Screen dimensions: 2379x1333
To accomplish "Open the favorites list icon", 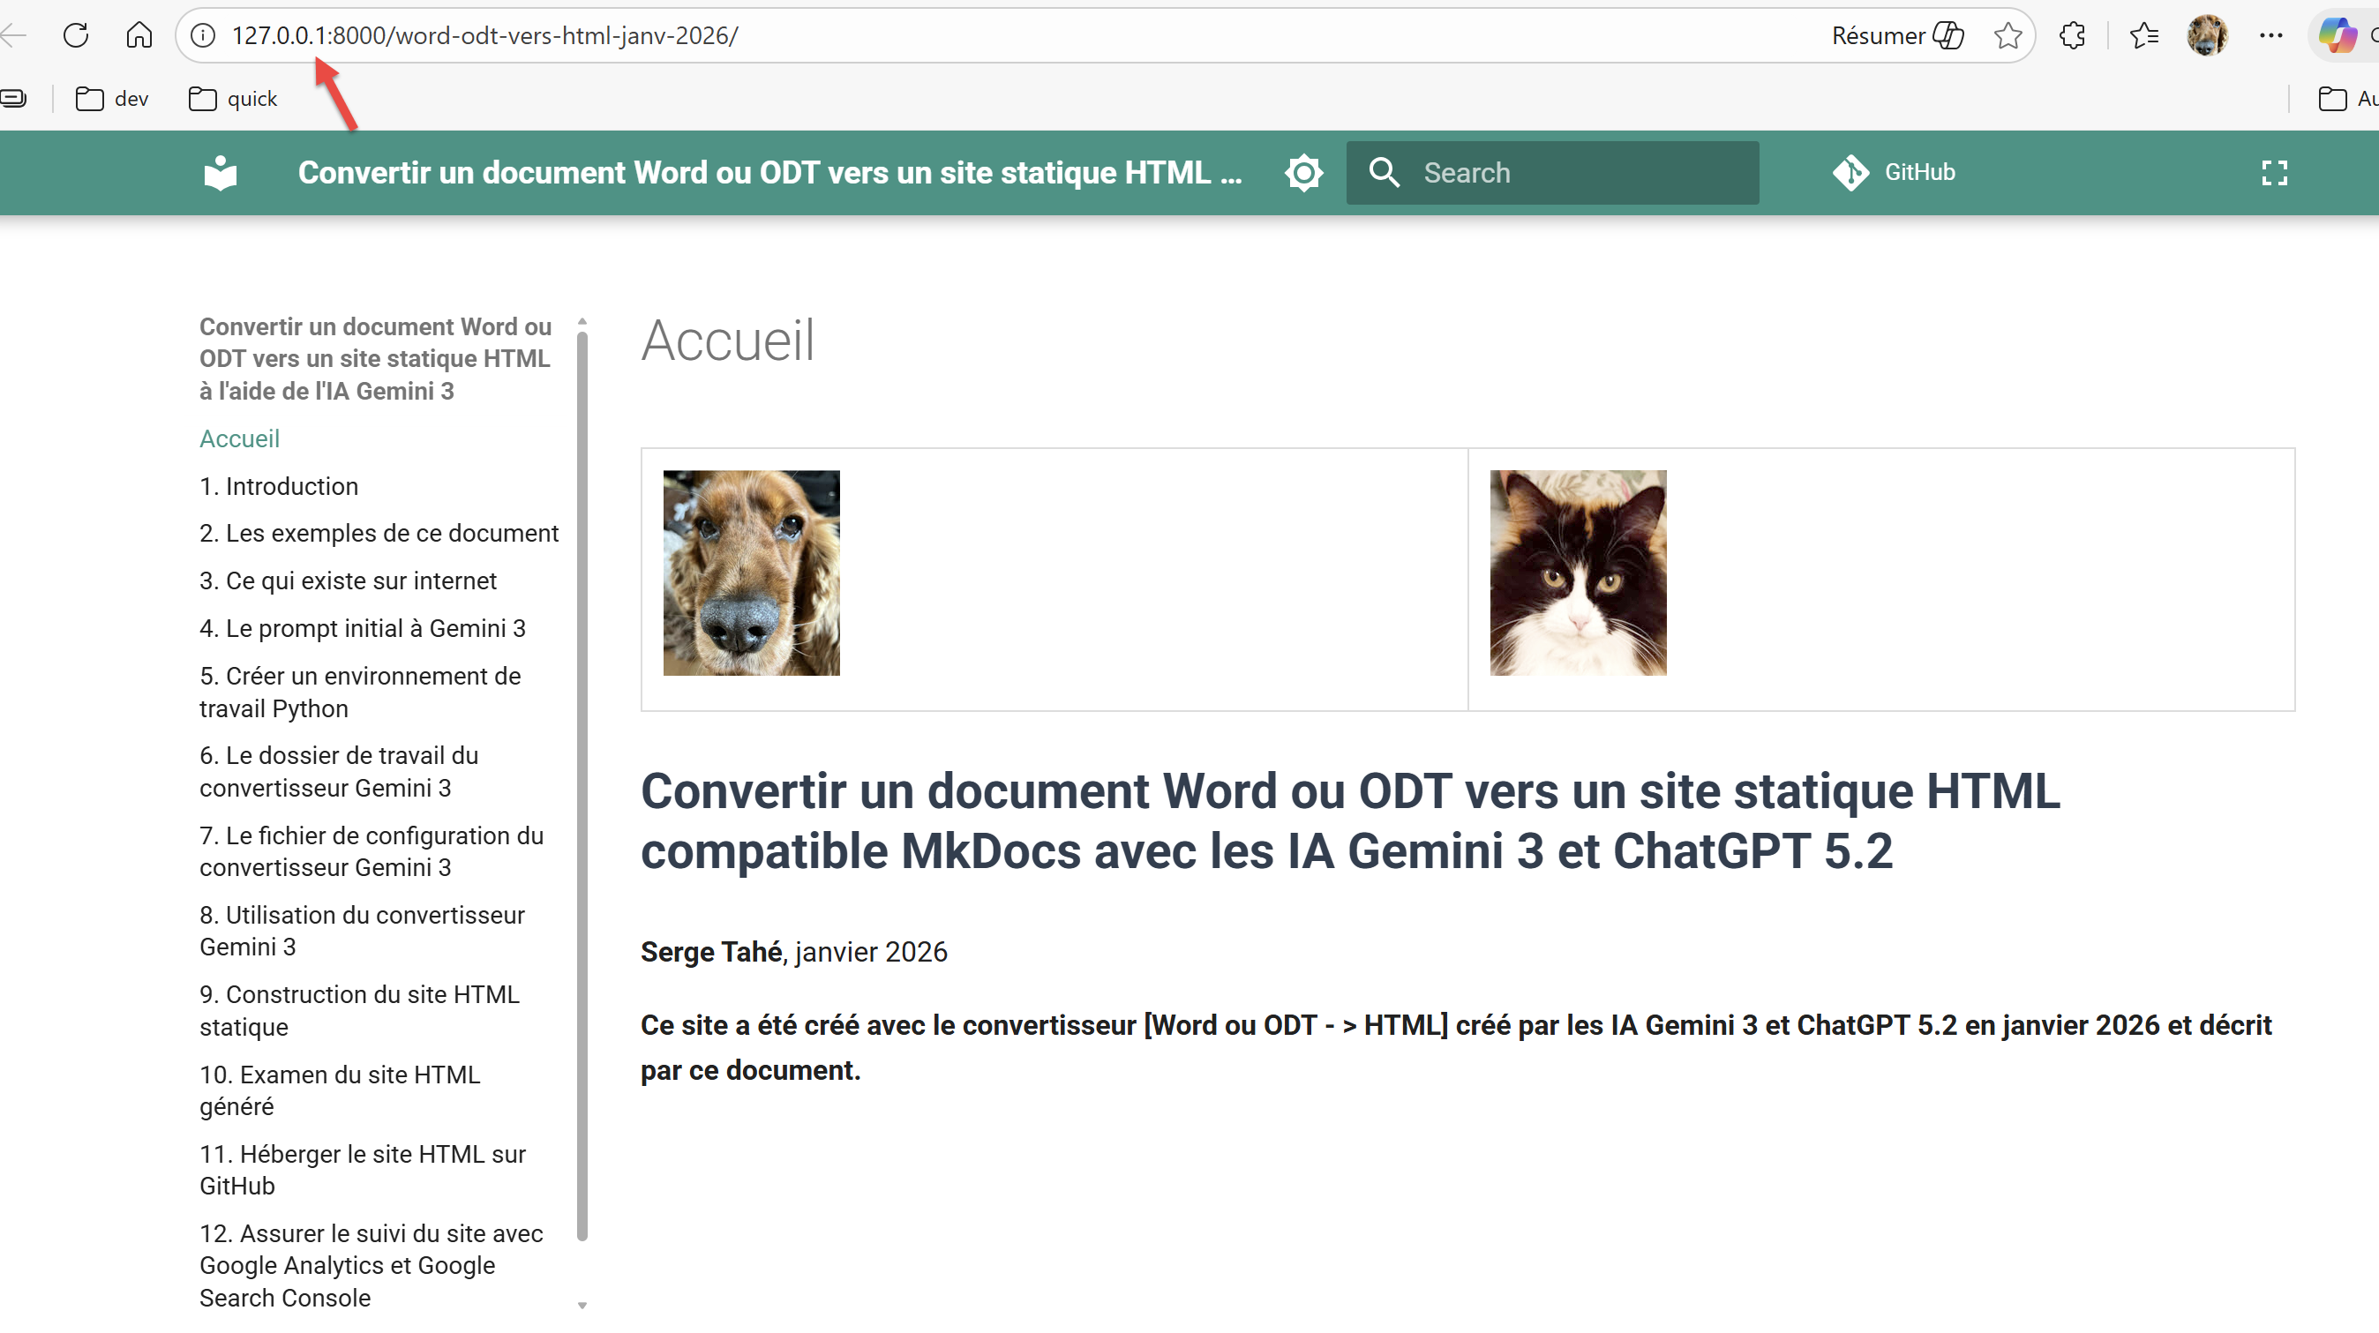I will click(x=2143, y=36).
